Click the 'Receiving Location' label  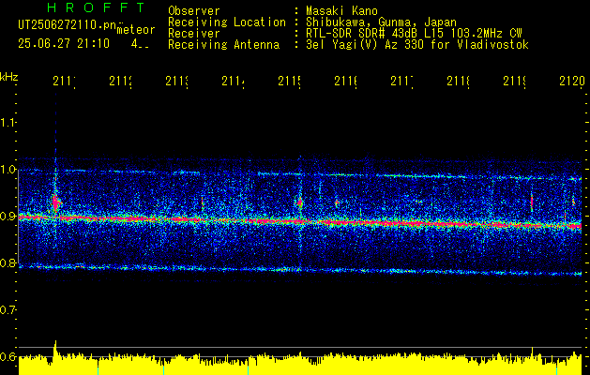tap(227, 22)
